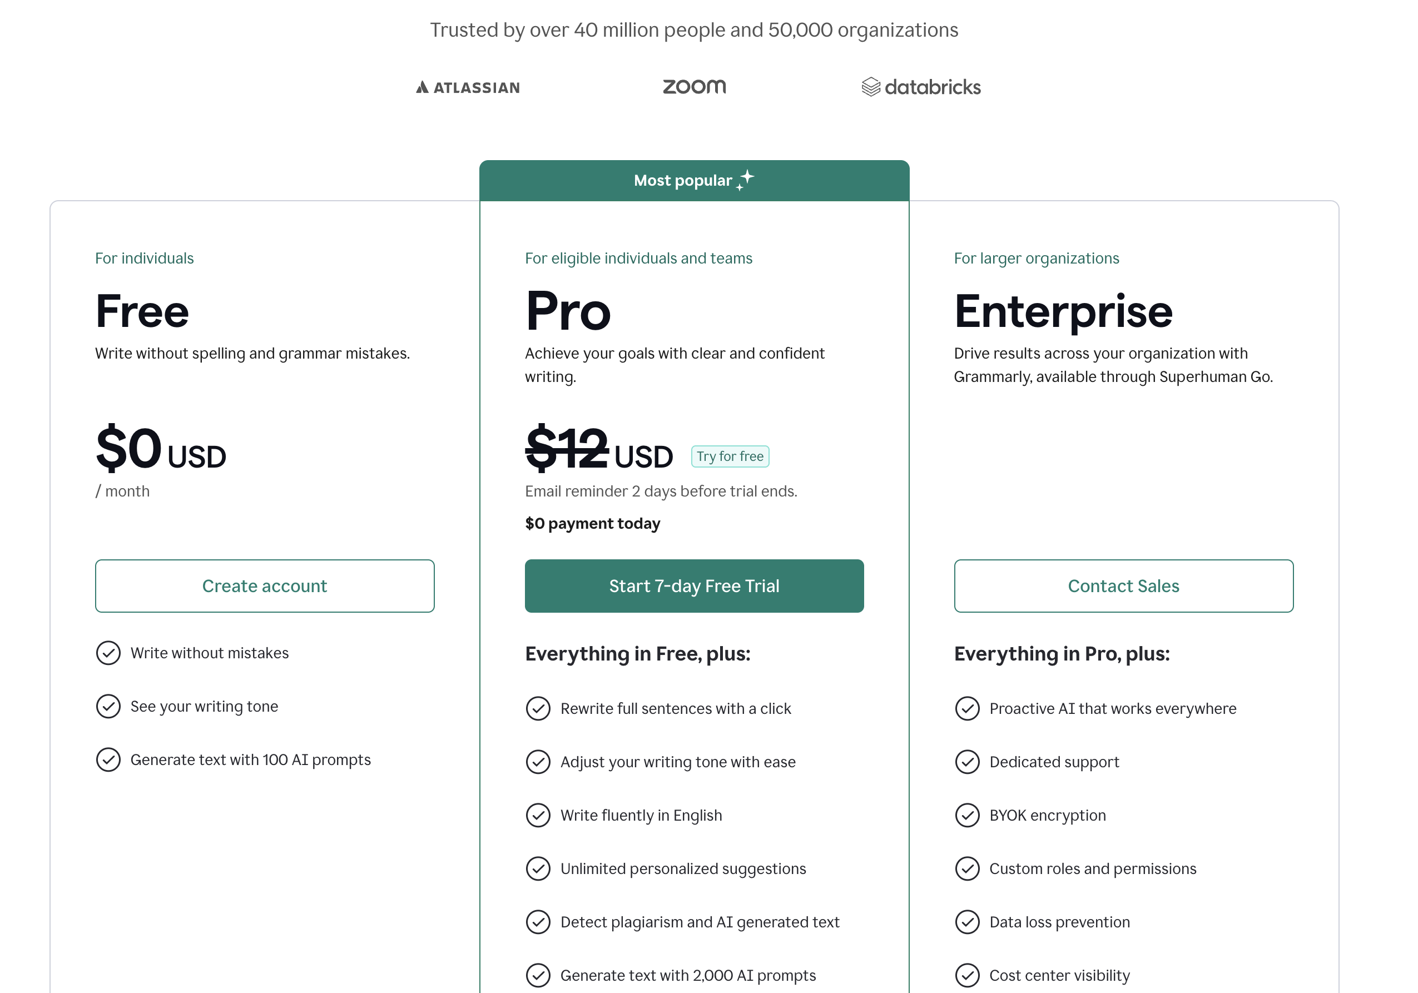
Task: Click checkmark beside Proactive AI that works everywhere
Action: coord(967,708)
